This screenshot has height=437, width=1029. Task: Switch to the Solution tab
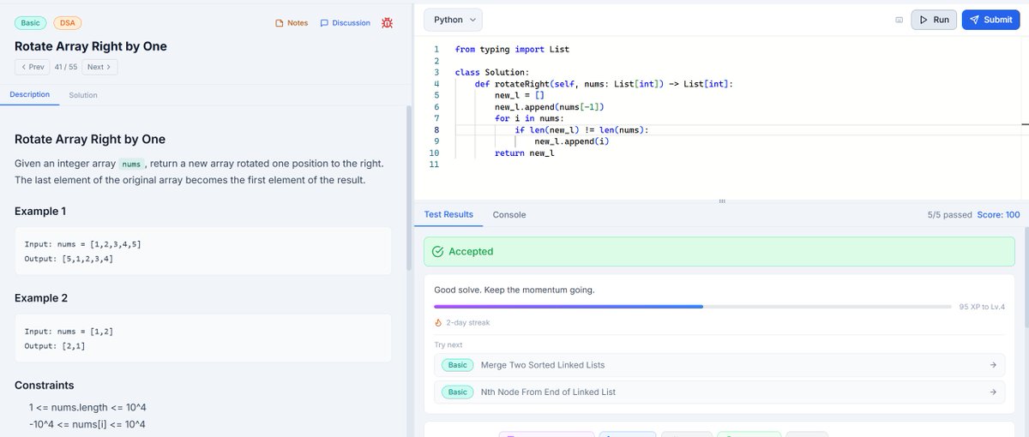point(83,95)
